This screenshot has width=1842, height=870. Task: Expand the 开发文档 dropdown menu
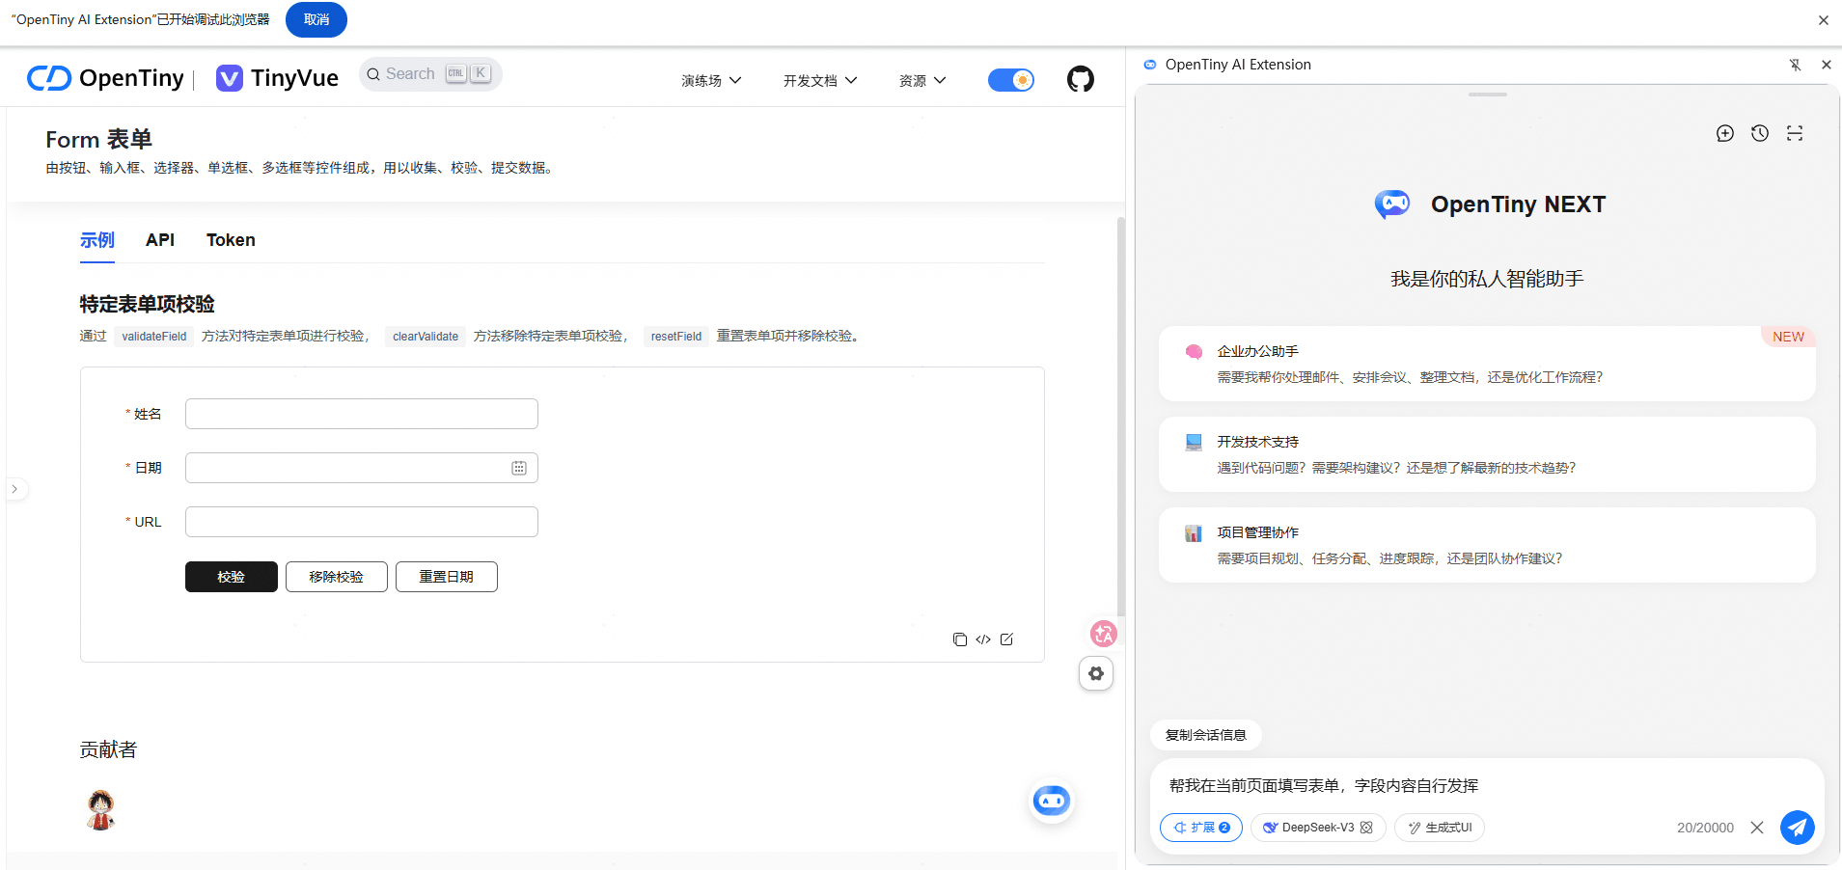pyautogui.click(x=820, y=81)
